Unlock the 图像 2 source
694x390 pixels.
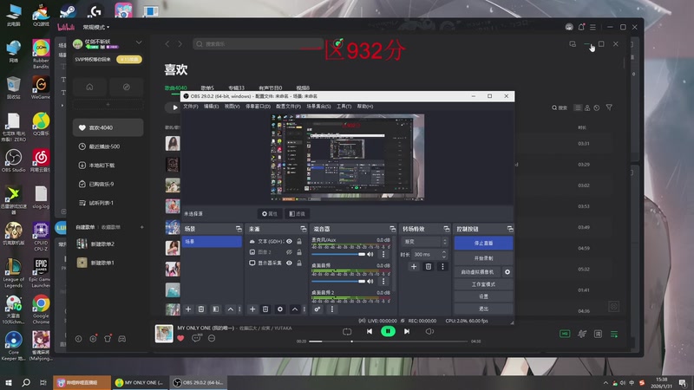[299, 252]
